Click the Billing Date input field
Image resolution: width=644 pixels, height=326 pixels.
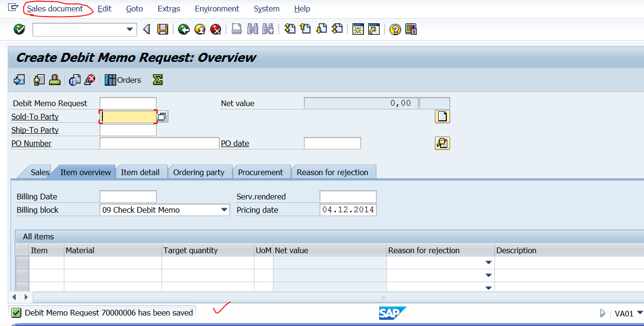[128, 197]
